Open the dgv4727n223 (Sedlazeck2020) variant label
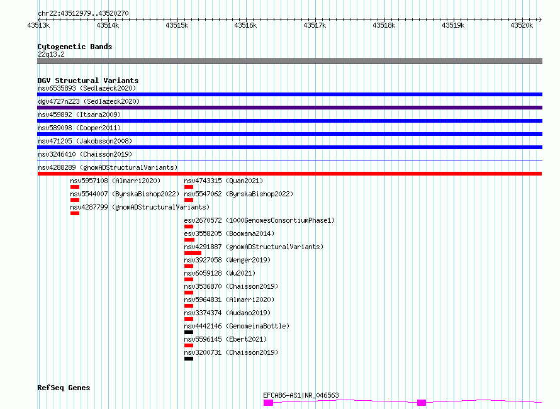 tap(89, 101)
